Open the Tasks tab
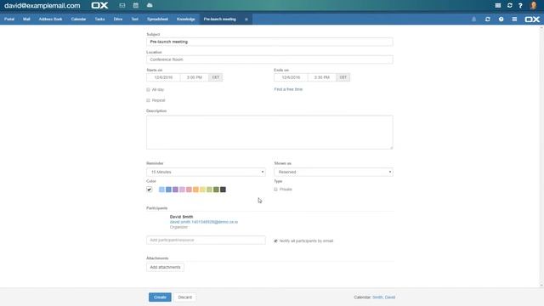544x306 pixels. tap(99, 19)
